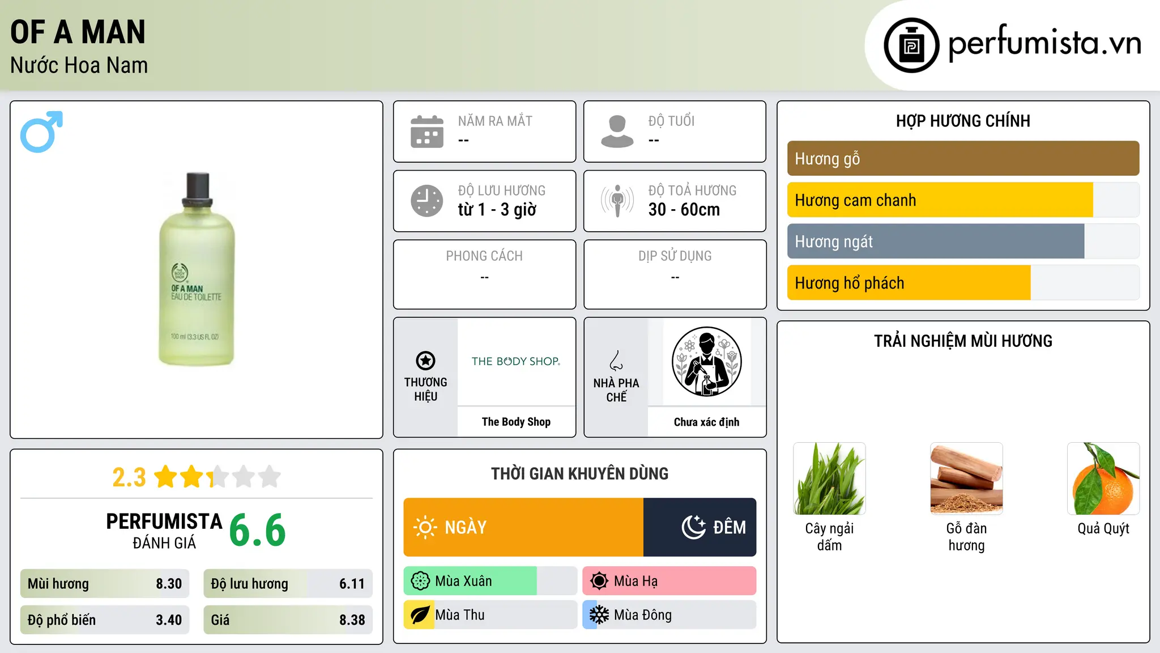
Task: Click the last grey rating star
Action: [x=270, y=477]
